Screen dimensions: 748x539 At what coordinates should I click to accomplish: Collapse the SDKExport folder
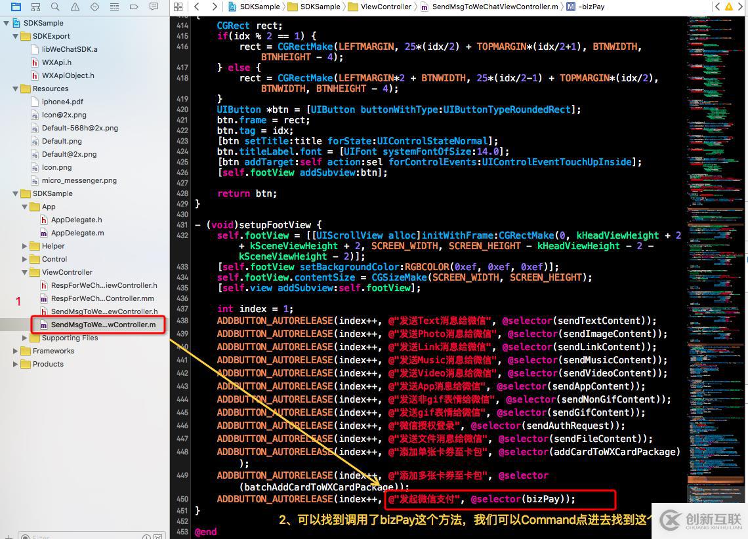tap(15, 36)
